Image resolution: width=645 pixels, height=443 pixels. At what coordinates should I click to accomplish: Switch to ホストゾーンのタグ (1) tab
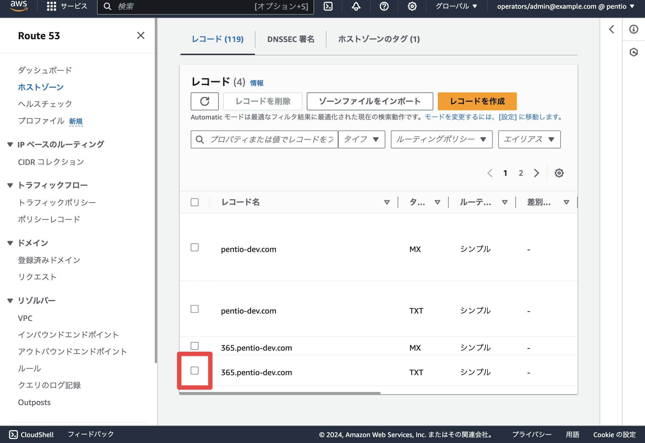pyautogui.click(x=379, y=39)
